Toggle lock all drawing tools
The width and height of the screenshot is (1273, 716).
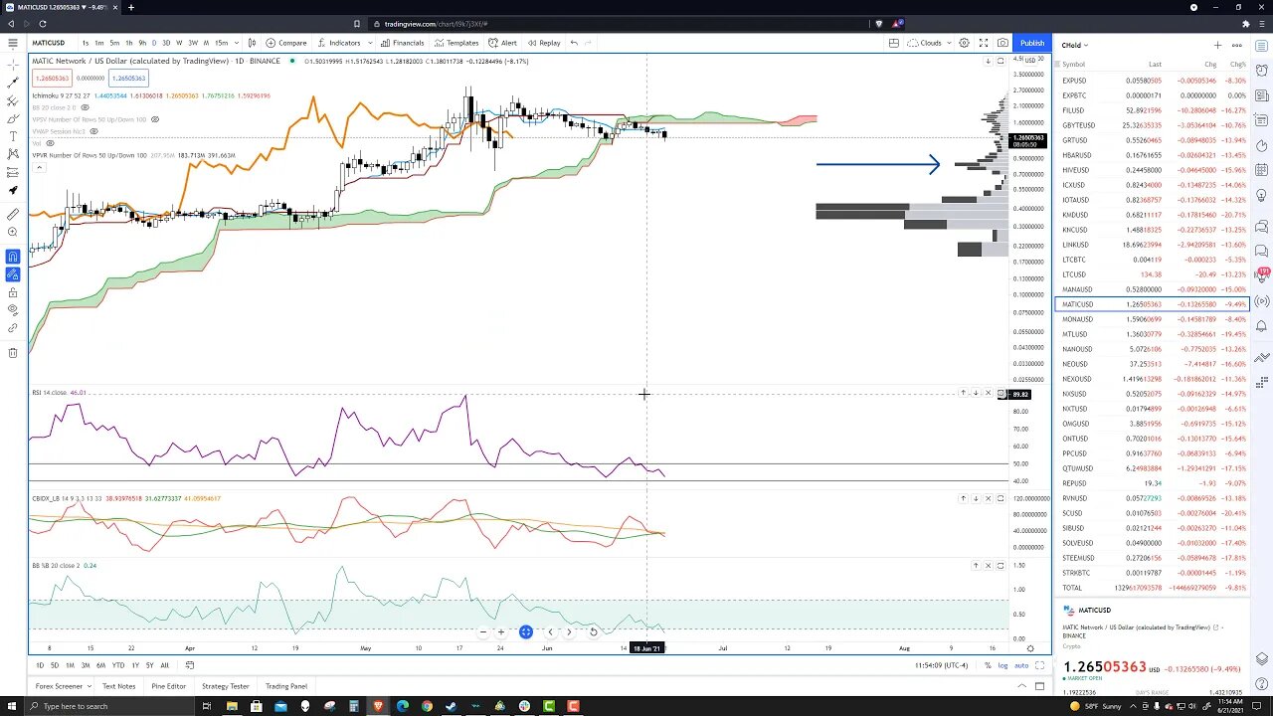pyautogui.click(x=12, y=291)
